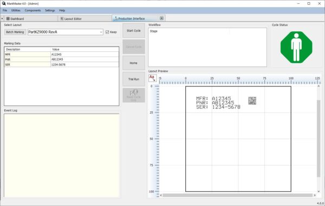Viewport: 325px width, 206px height.
Task: Click the PNR value cell AB12345
Action: point(85,59)
